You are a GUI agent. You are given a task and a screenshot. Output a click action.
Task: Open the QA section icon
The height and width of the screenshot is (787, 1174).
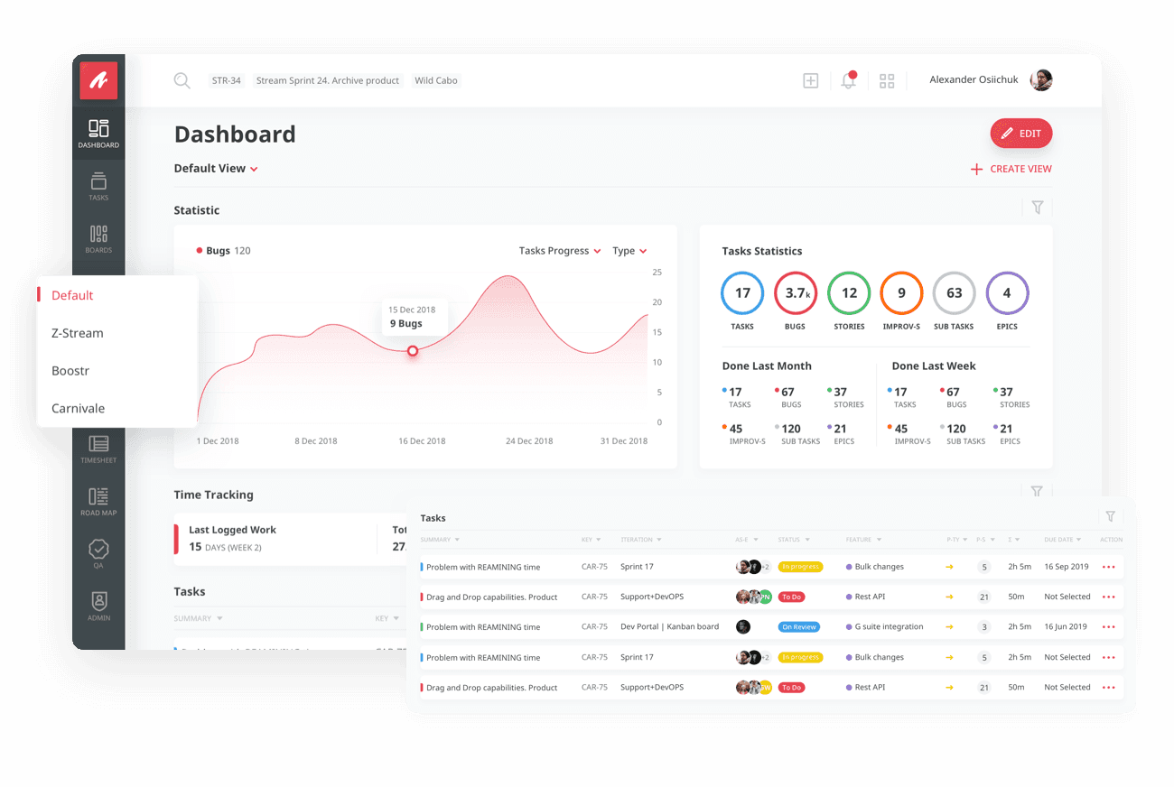tap(98, 553)
